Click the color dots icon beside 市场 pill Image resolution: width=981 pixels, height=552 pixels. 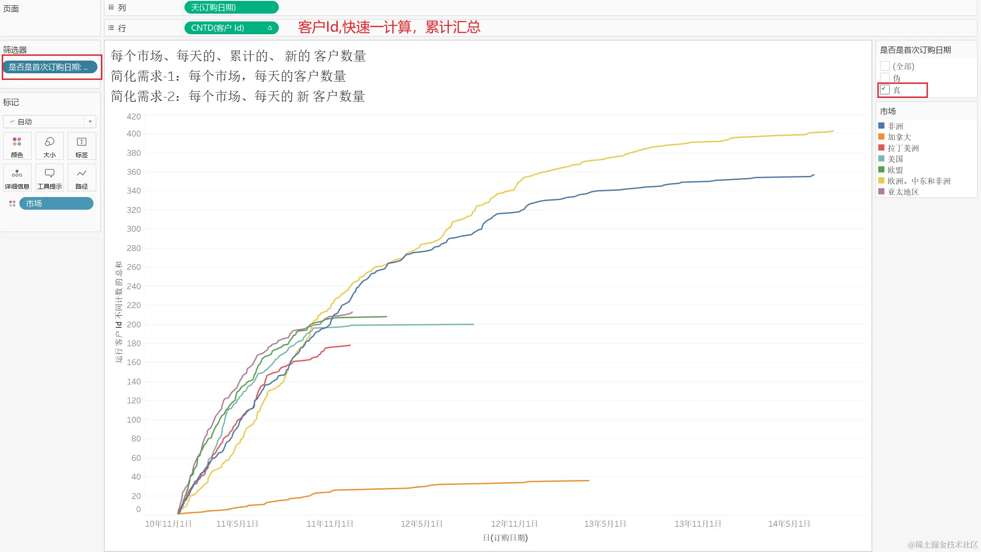click(12, 204)
